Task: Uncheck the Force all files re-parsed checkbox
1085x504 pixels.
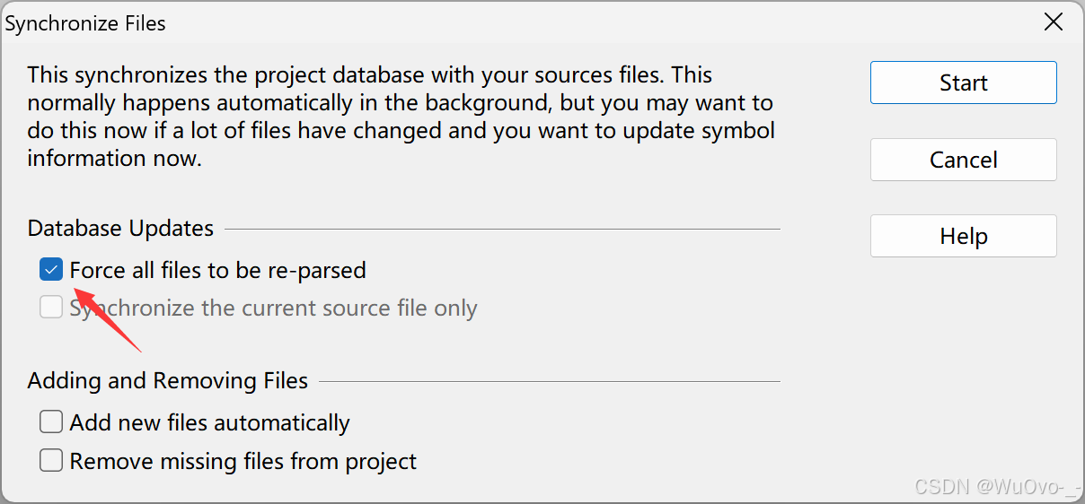Action: [51, 269]
